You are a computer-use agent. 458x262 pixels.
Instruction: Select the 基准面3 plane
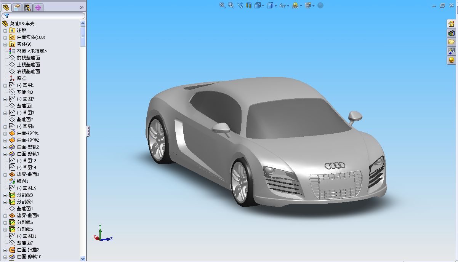click(25, 92)
